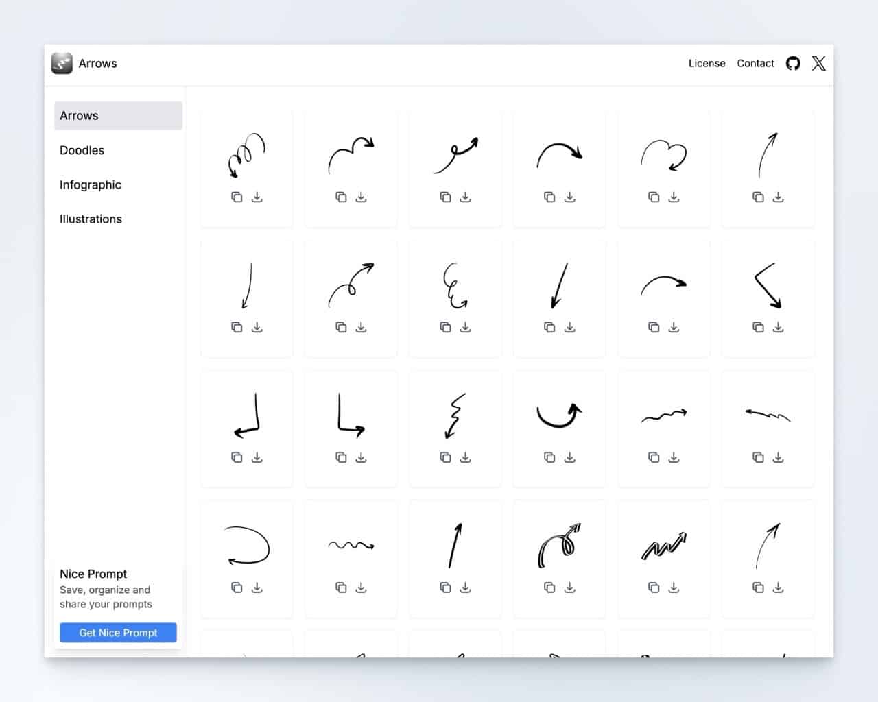This screenshot has height=702, width=878.
Task: Download the angular V-bend arrow pointing down-right
Action: [x=779, y=328]
